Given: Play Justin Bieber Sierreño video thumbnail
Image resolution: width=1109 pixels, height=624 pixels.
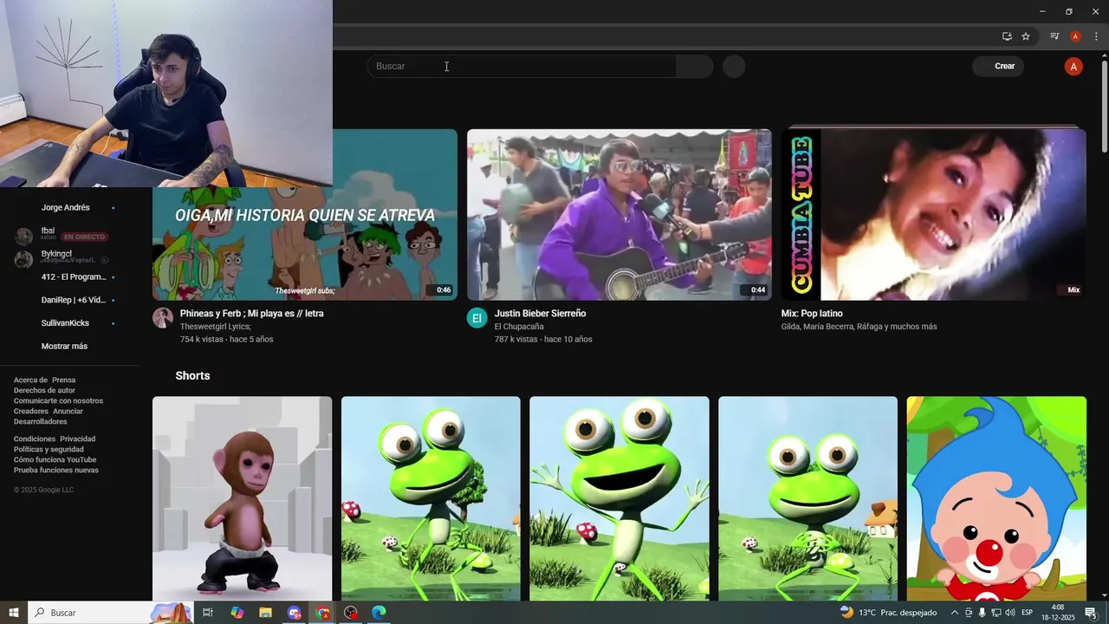Looking at the screenshot, I should pos(619,215).
